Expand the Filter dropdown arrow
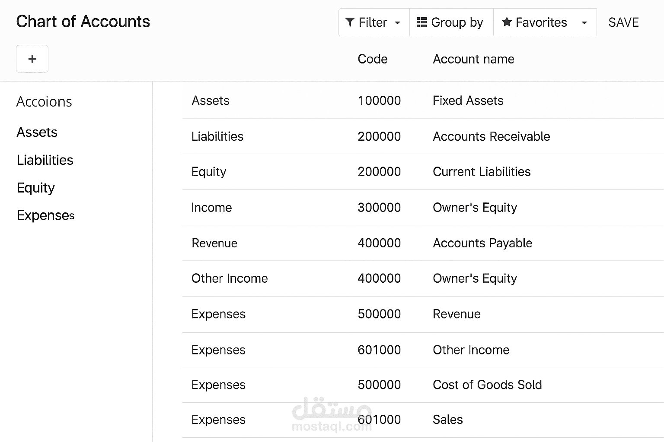 click(398, 23)
